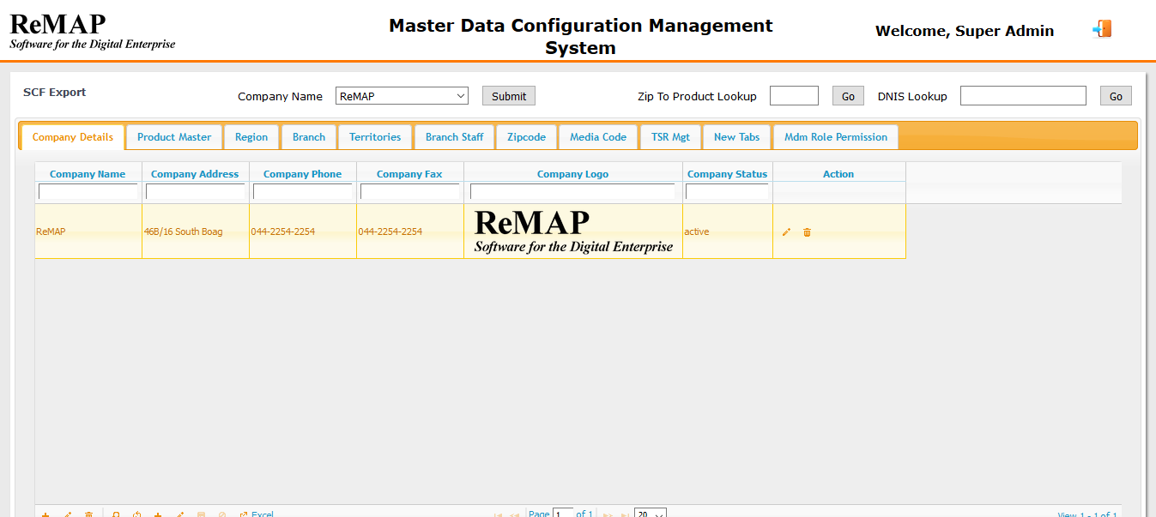Screen dimensions: 1156x517
Task: Click the Company Address filter box
Action: click(195, 192)
